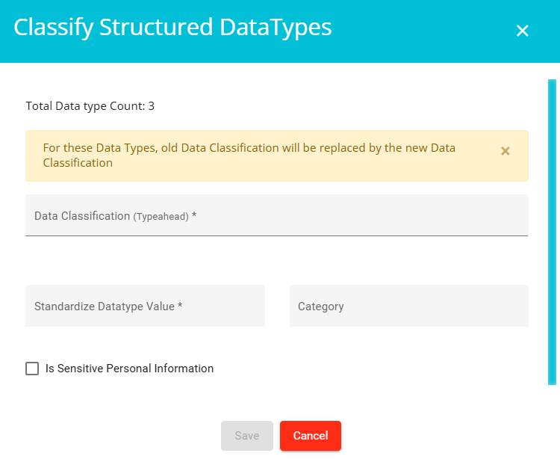Cancel the classification dialog

(311, 436)
